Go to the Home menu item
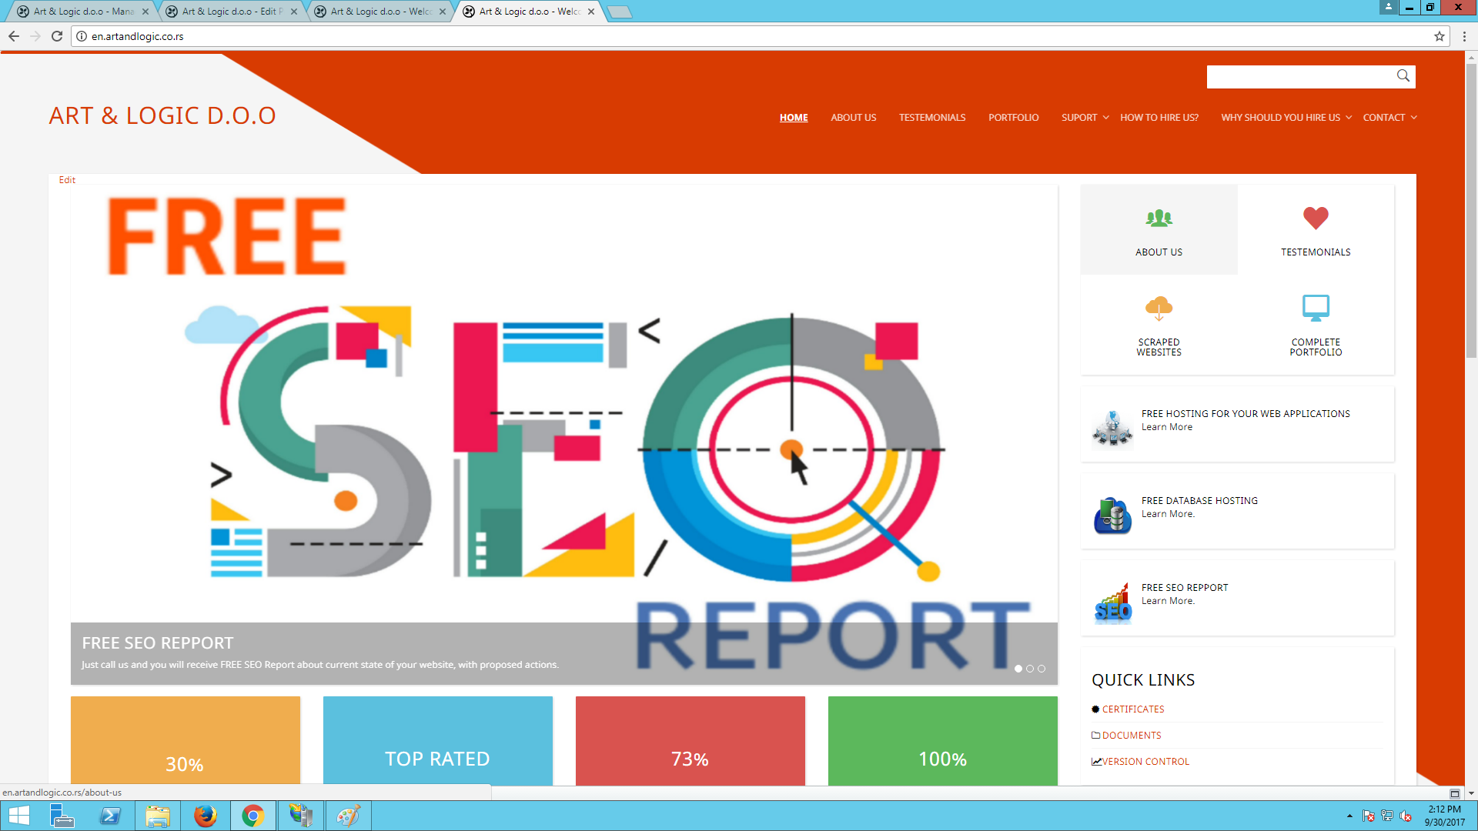The image size is (1478, 831). click(794, 118)
